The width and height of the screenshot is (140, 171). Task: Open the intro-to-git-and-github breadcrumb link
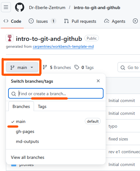click(97, 7)
